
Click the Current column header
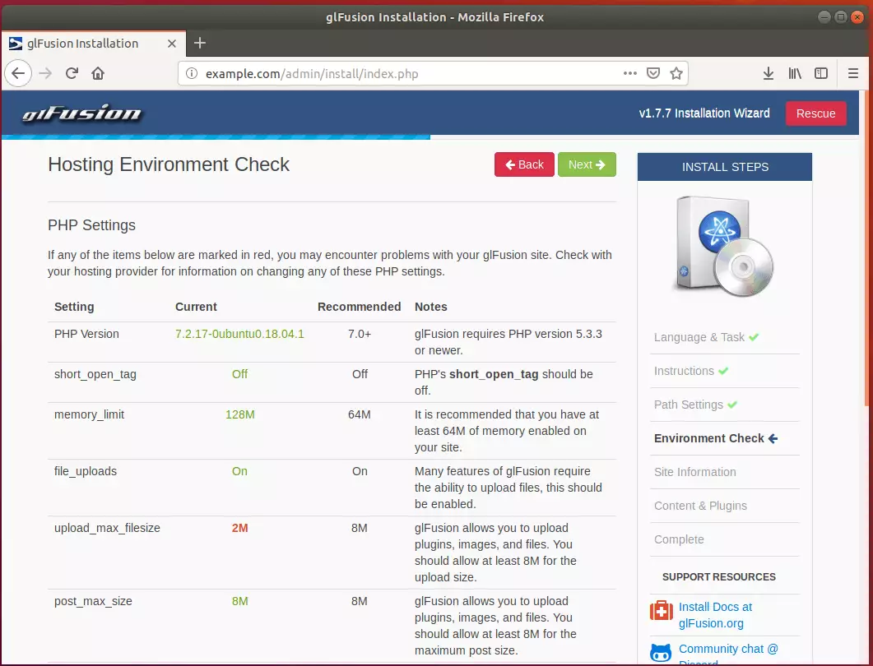click(x=196, y=307)
